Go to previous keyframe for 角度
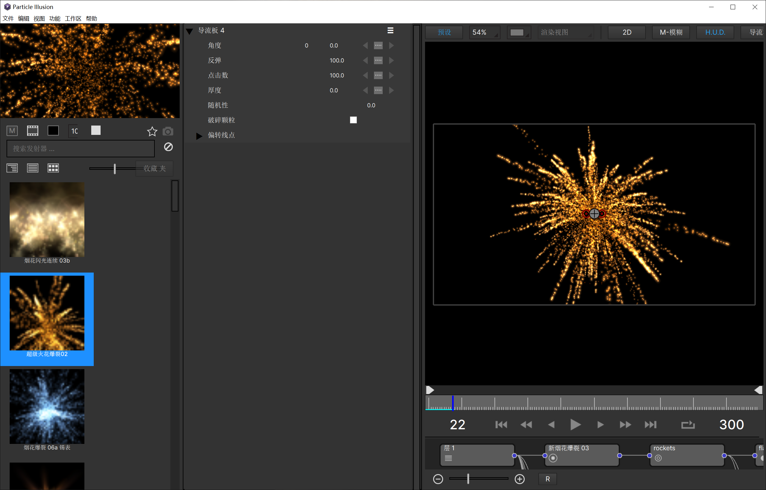This screenshot has height=490, width=766. click(365, 45)
